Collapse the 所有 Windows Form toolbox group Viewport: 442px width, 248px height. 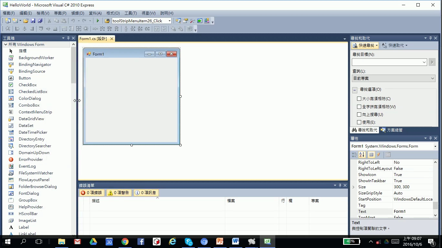click(5, 45)
